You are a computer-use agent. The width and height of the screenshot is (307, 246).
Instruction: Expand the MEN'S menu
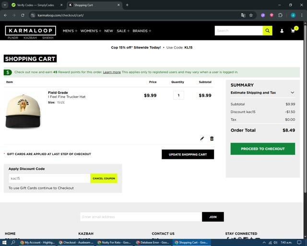70,31
